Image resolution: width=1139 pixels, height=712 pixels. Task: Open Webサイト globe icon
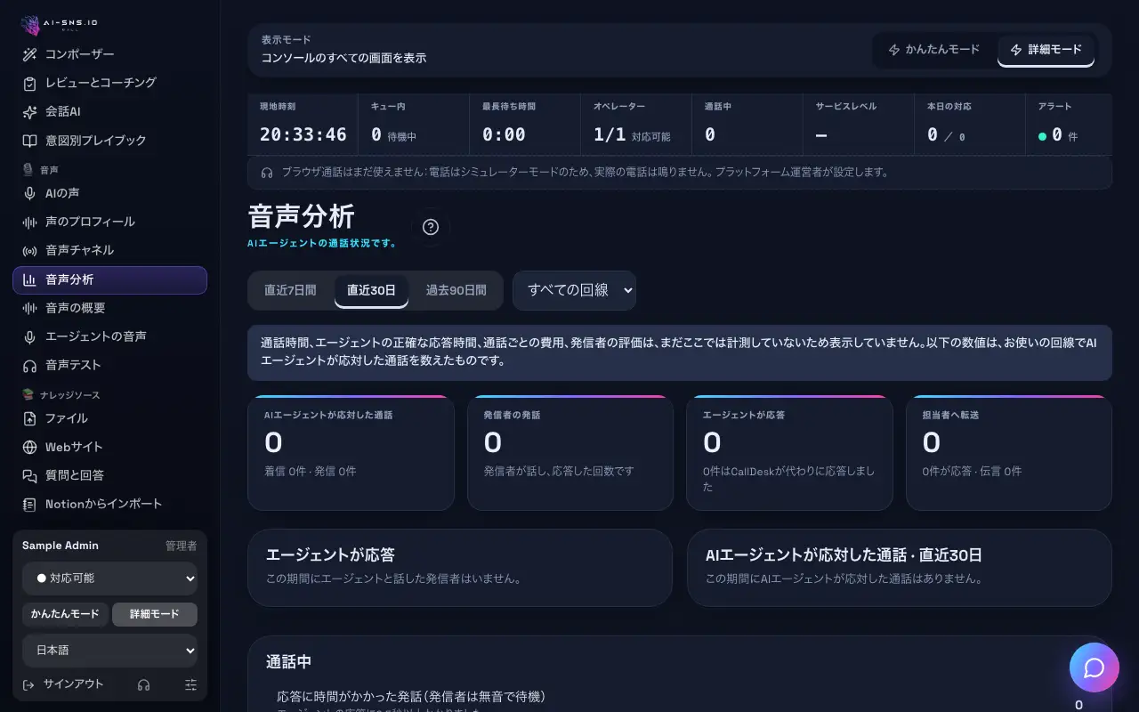click(29, 447)
